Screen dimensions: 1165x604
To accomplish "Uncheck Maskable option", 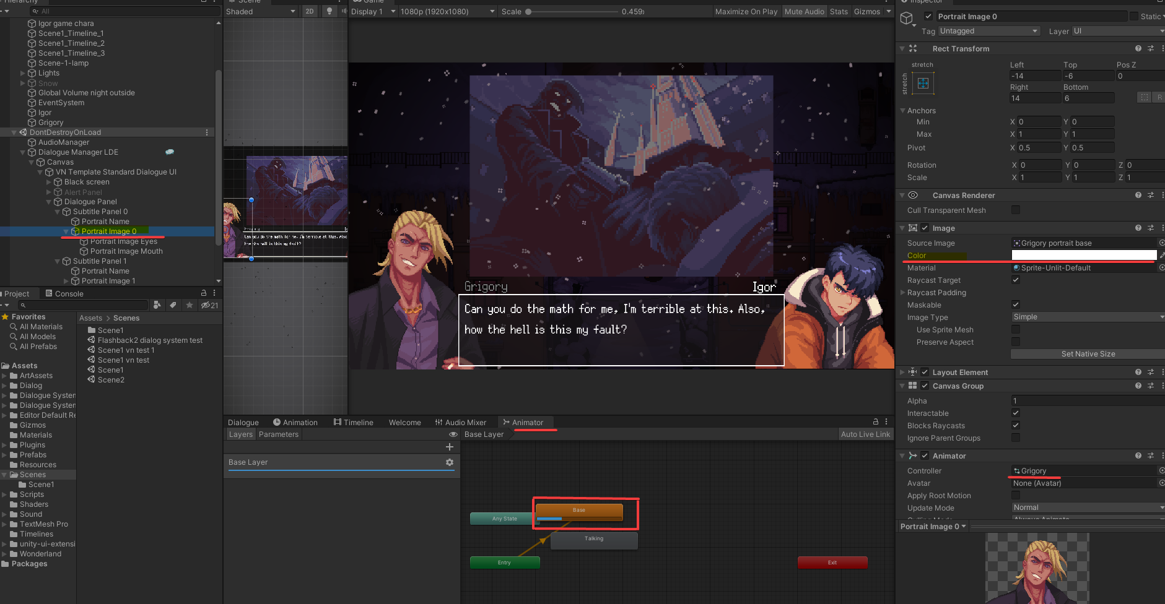I will pos(1016,304).
